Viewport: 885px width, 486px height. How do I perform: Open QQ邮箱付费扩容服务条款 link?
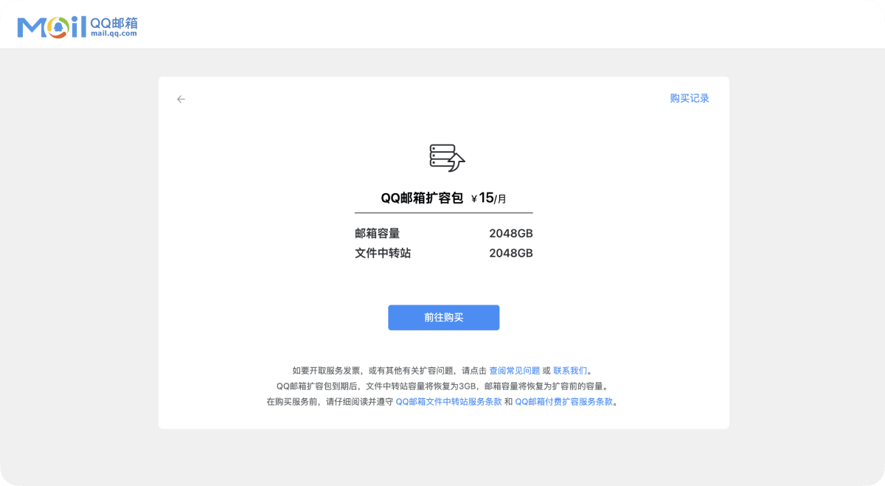563,402
